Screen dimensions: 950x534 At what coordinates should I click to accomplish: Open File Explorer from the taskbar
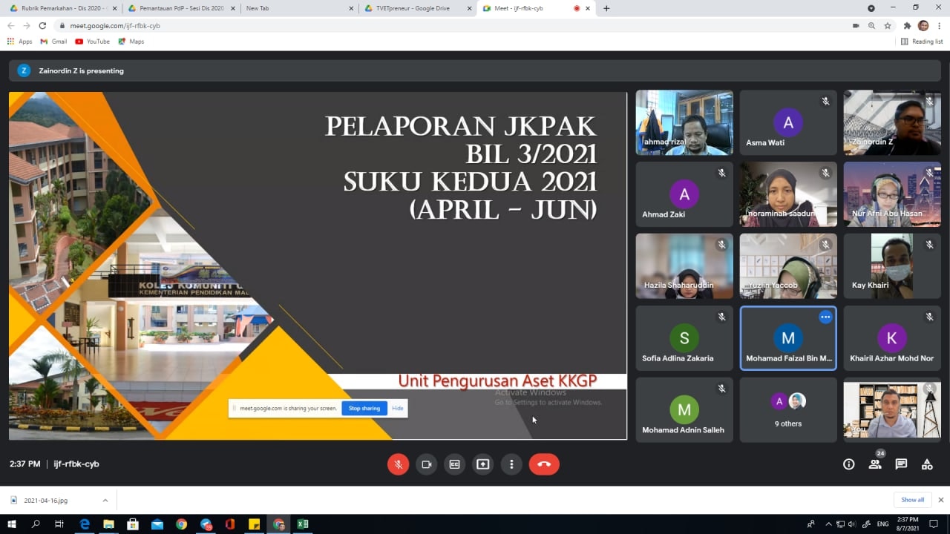(109, 524)
